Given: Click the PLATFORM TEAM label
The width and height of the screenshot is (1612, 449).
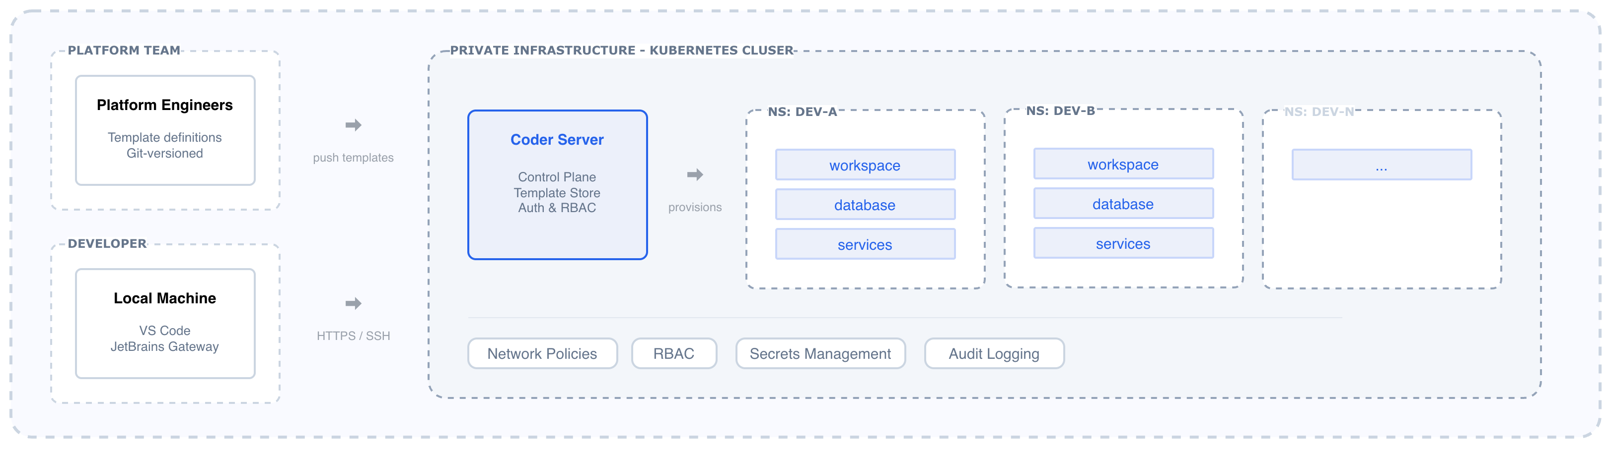Looking at the screenshot, I should click(124, 50).
